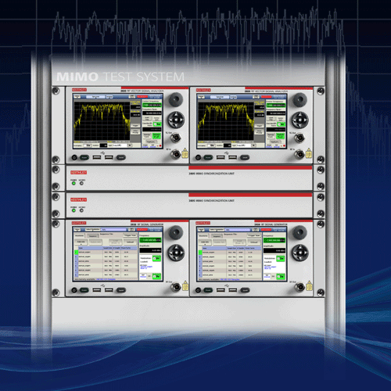Image resolution: width=391 pixels, height=391 pixels.
Task: Select highlighted first waveform row on right generator
Action: point(230,252)
